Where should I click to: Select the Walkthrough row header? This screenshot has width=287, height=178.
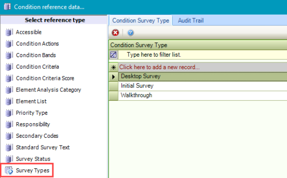[113, 95]
